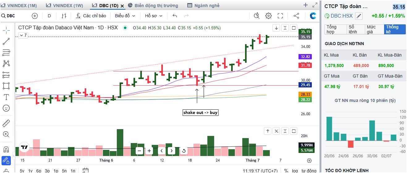Image resolution: width=407 pixels, height=173 pixels.
Task: Click the TradingView logo on chart
Action: pos(24,147)
